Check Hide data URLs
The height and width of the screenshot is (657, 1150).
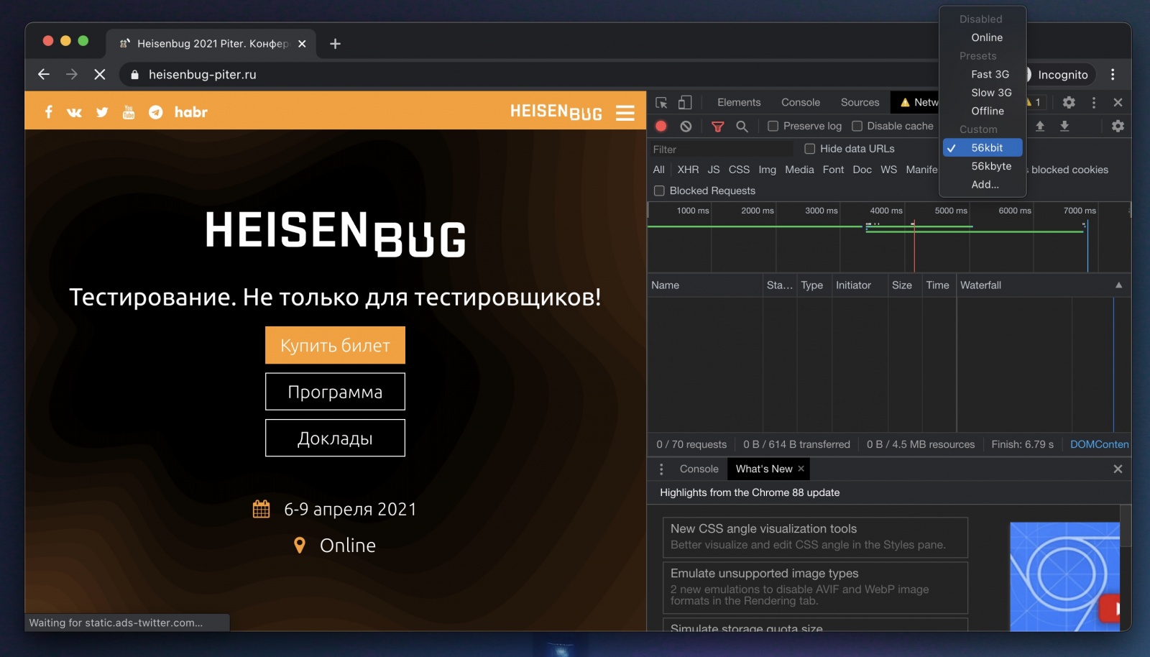809,149
